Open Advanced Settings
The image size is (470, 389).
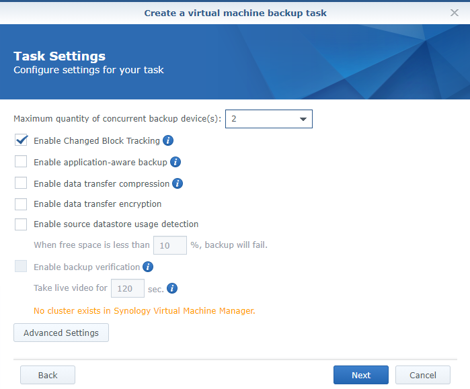tap(61, 333)
